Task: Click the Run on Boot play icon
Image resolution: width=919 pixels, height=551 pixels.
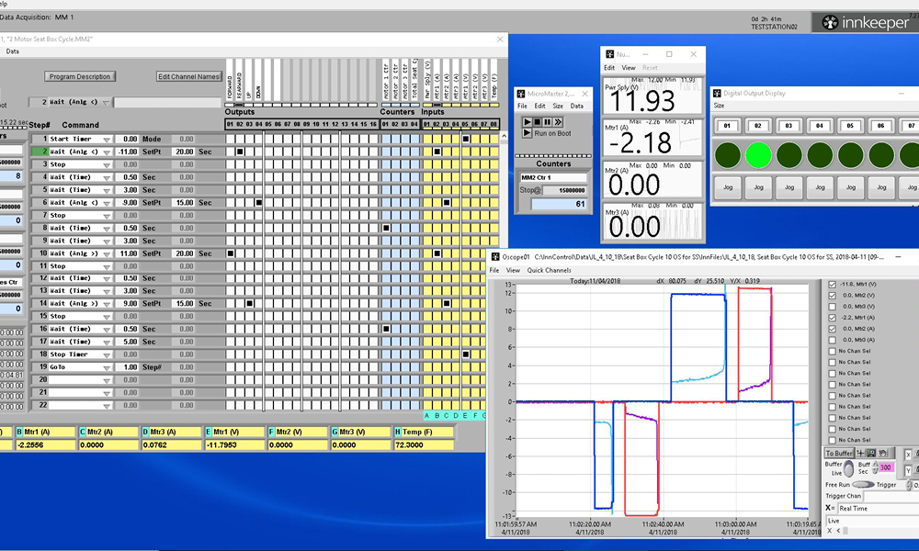Action: pyautogui.click(x=527, y=133)
